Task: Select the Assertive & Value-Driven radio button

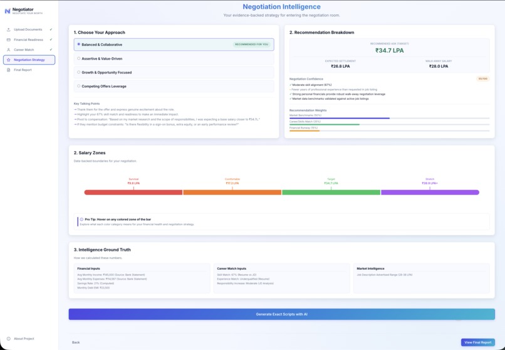Action: (78, 58)
